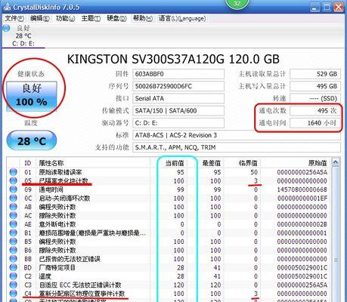Click the scroll up arrow of attribute list

click(x=336, y=162)
